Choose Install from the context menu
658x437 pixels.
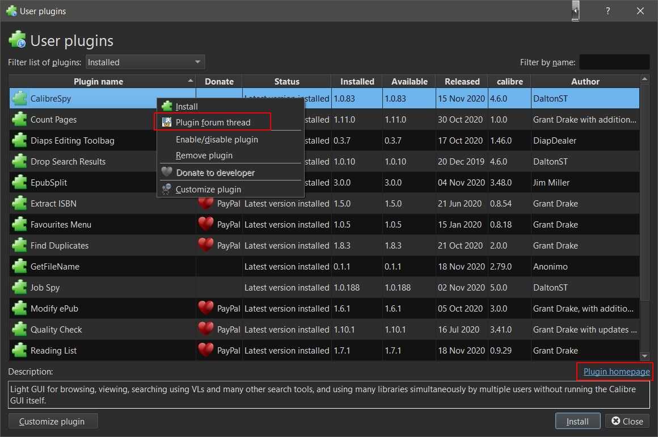point(230,107)
